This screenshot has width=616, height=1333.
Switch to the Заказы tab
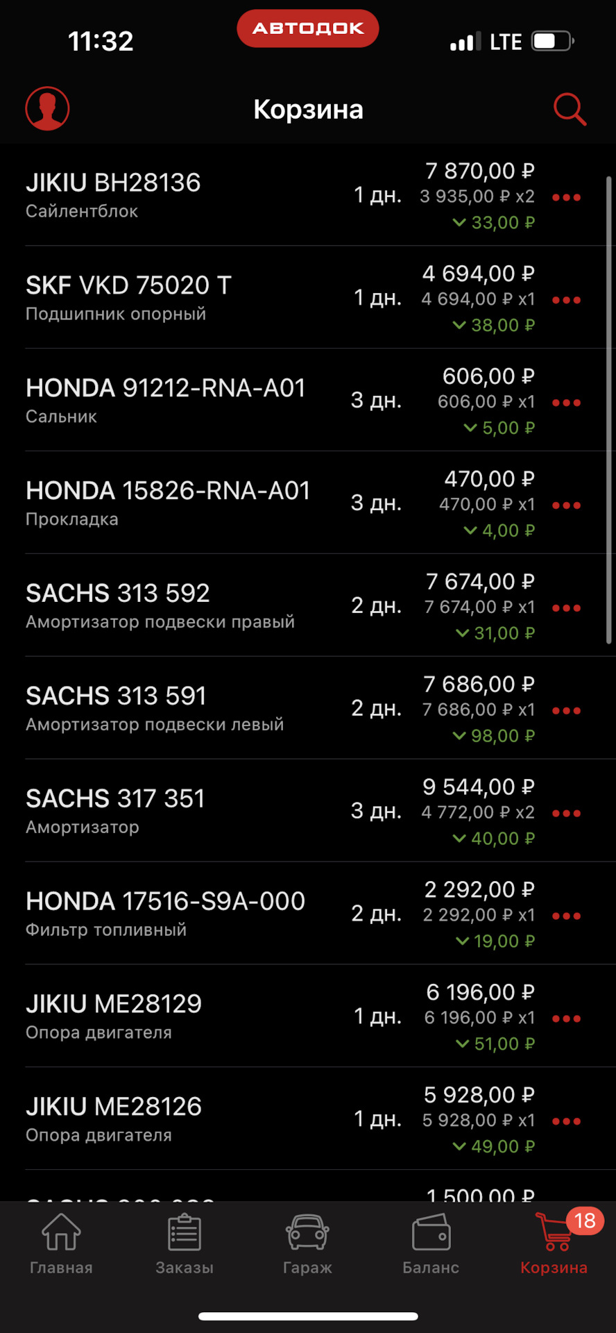[185, 1244]
